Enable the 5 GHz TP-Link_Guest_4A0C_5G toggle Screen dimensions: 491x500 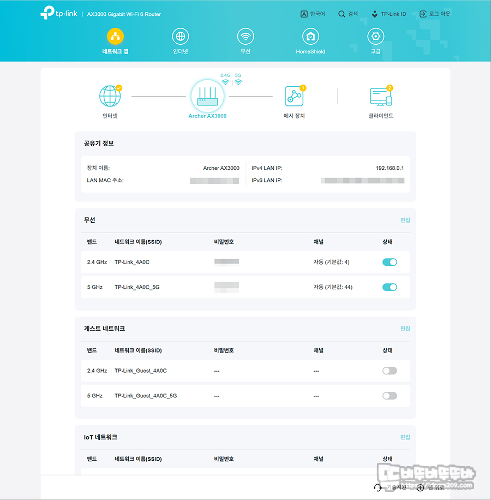pyautogui.click(x=390, y=396)
